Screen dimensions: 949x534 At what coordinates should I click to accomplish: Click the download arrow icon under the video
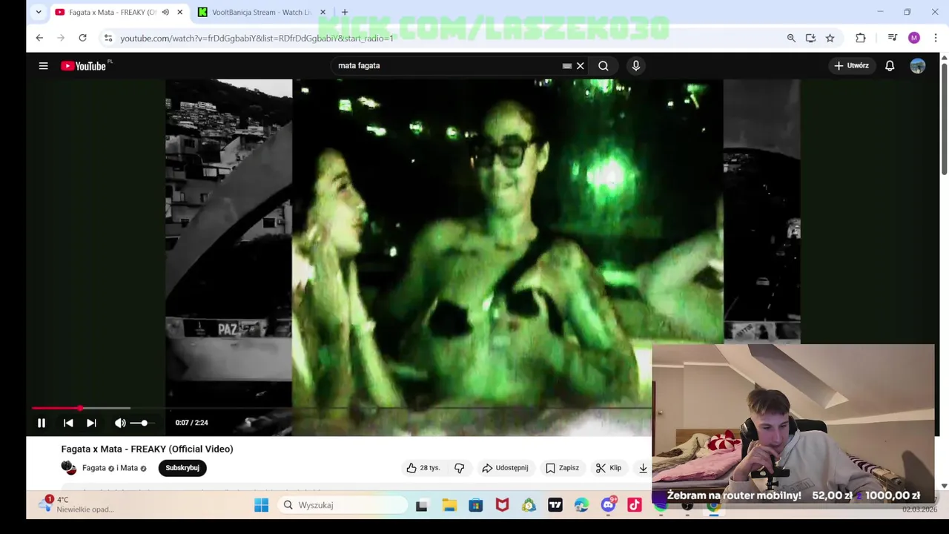click(x=643, y=468)
